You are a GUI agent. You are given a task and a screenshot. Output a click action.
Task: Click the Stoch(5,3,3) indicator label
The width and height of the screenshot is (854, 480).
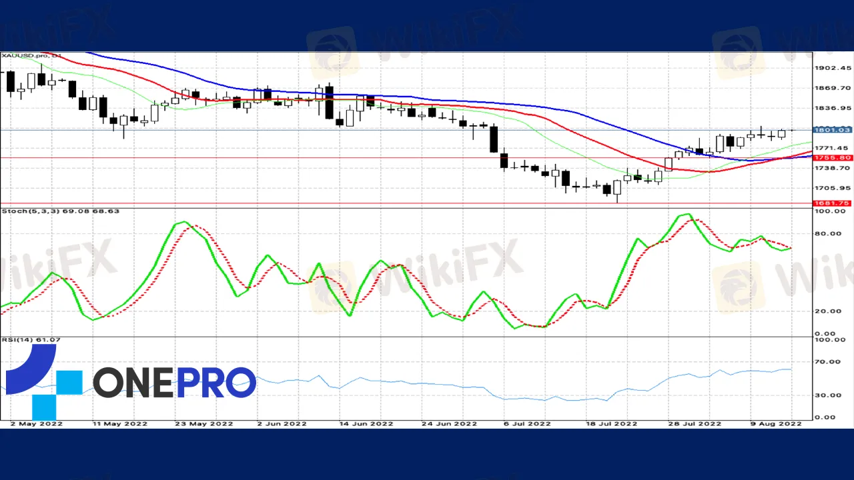pos(61,211)
